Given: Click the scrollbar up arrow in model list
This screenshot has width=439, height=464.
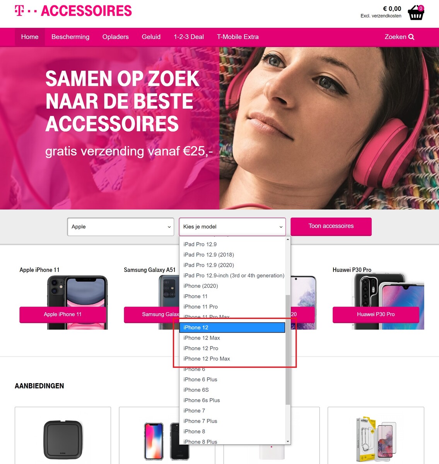Looking at the screenshot, I should [x=288, y=239].
